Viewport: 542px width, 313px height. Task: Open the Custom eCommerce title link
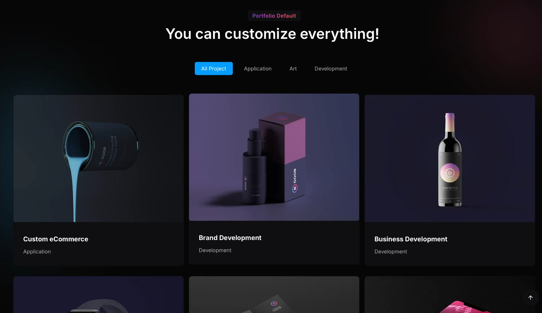coord(56,239)
